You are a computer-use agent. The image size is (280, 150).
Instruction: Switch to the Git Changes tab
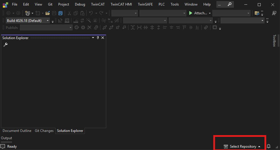click(x=44, y=131)
